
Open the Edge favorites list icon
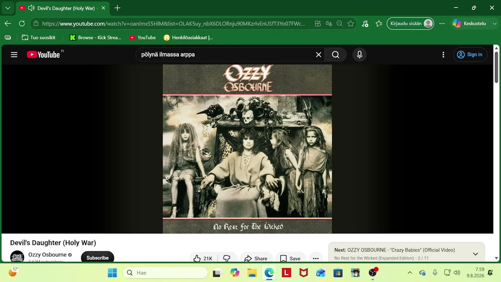coord(379,23)
